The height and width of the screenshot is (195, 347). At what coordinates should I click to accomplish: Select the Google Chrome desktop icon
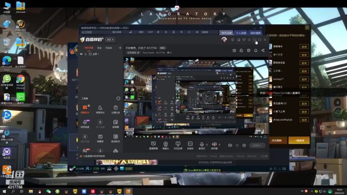coord(20,82)
